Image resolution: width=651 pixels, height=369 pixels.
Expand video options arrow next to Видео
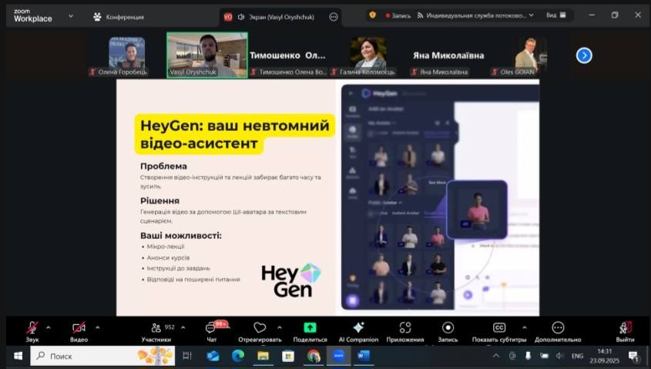tap(97, 327)
